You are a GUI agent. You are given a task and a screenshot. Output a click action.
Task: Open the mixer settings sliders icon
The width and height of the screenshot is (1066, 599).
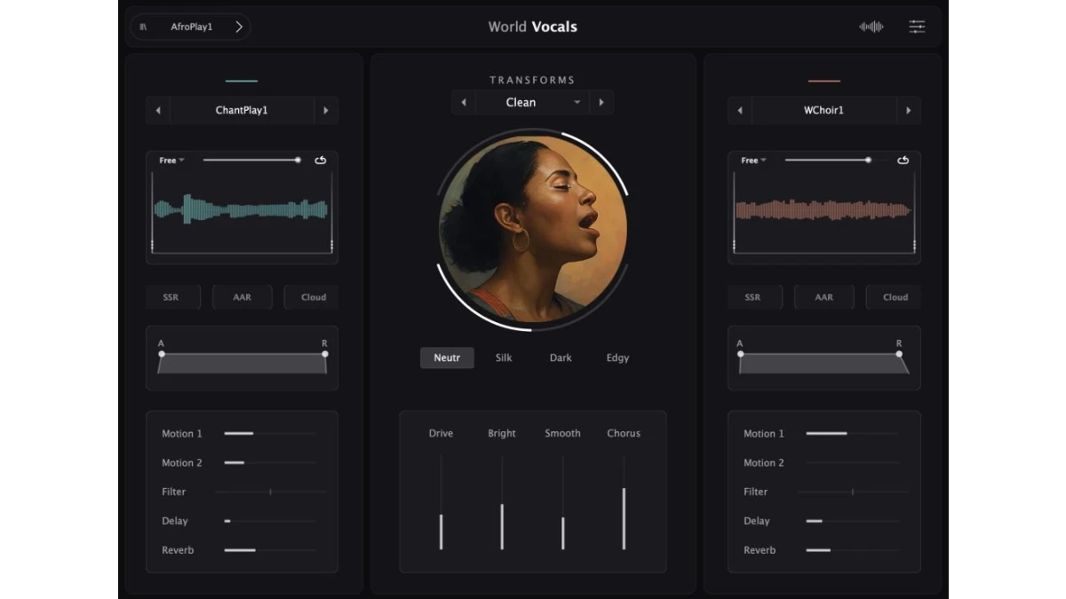[917, 27]
